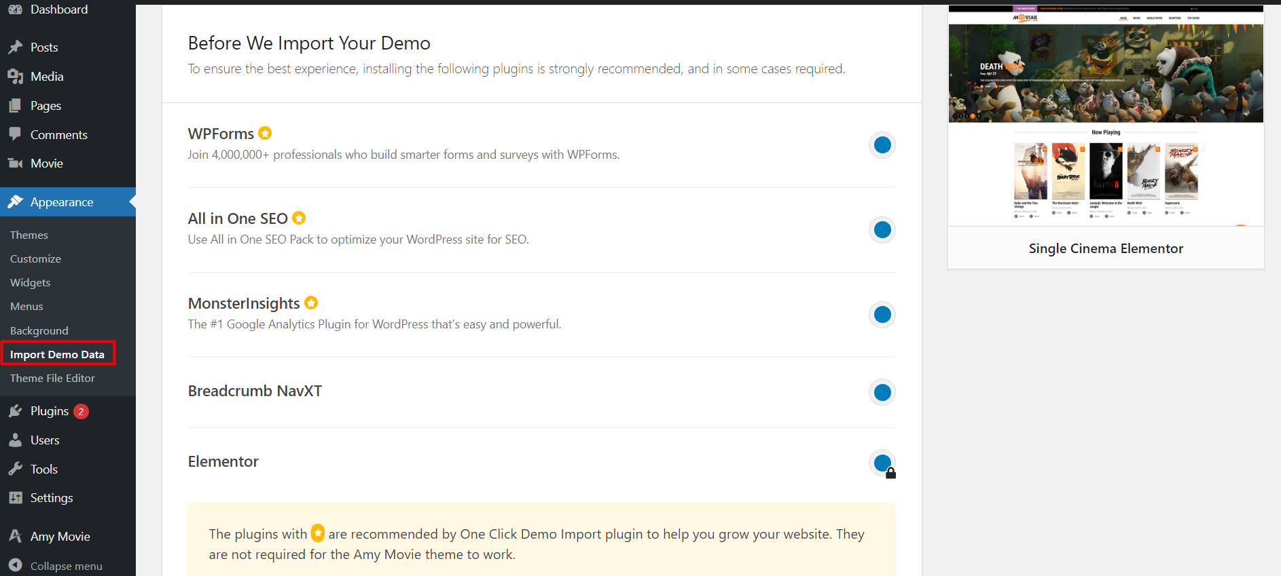The width and height of the screenshot is (1281, 576).
Task: Click the star badge beside WPForms
Action: pos(265,133)
